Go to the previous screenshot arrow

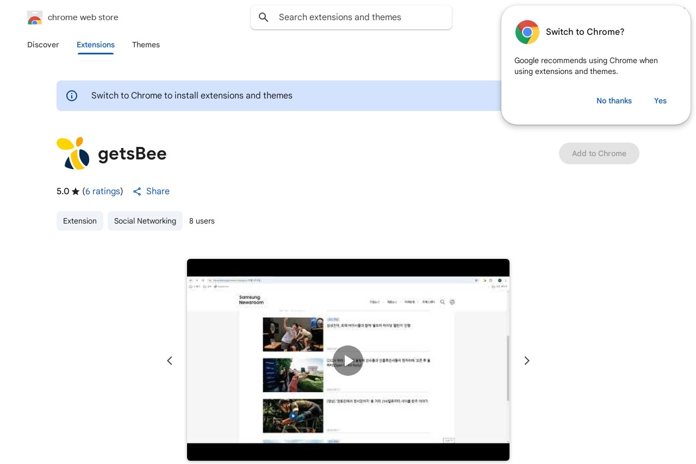pyautogui.click(x=170, y=361)
